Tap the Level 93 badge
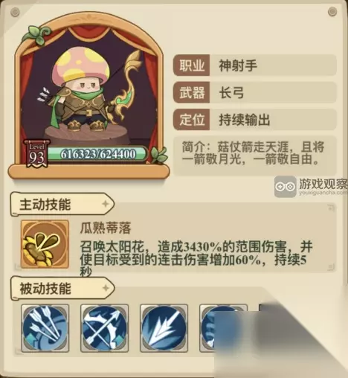Screen dimensions: 348x378 [36, 154]
